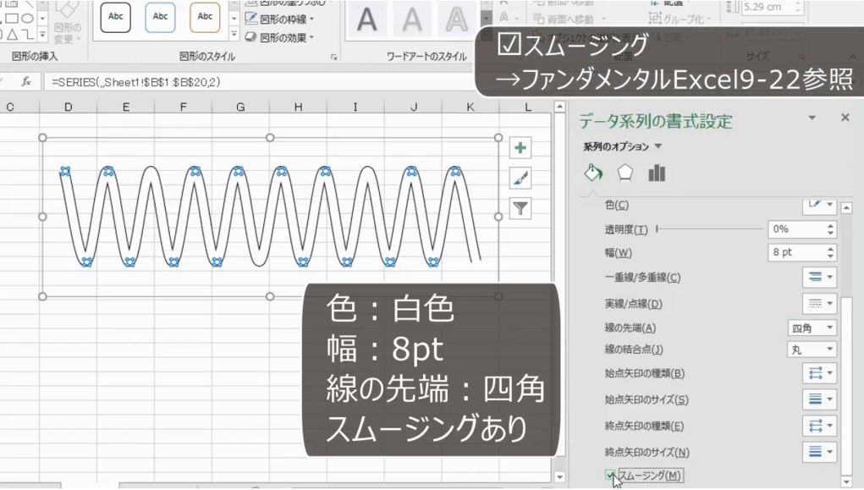
Task: Select column E header
Action: [x=125, y=107]
